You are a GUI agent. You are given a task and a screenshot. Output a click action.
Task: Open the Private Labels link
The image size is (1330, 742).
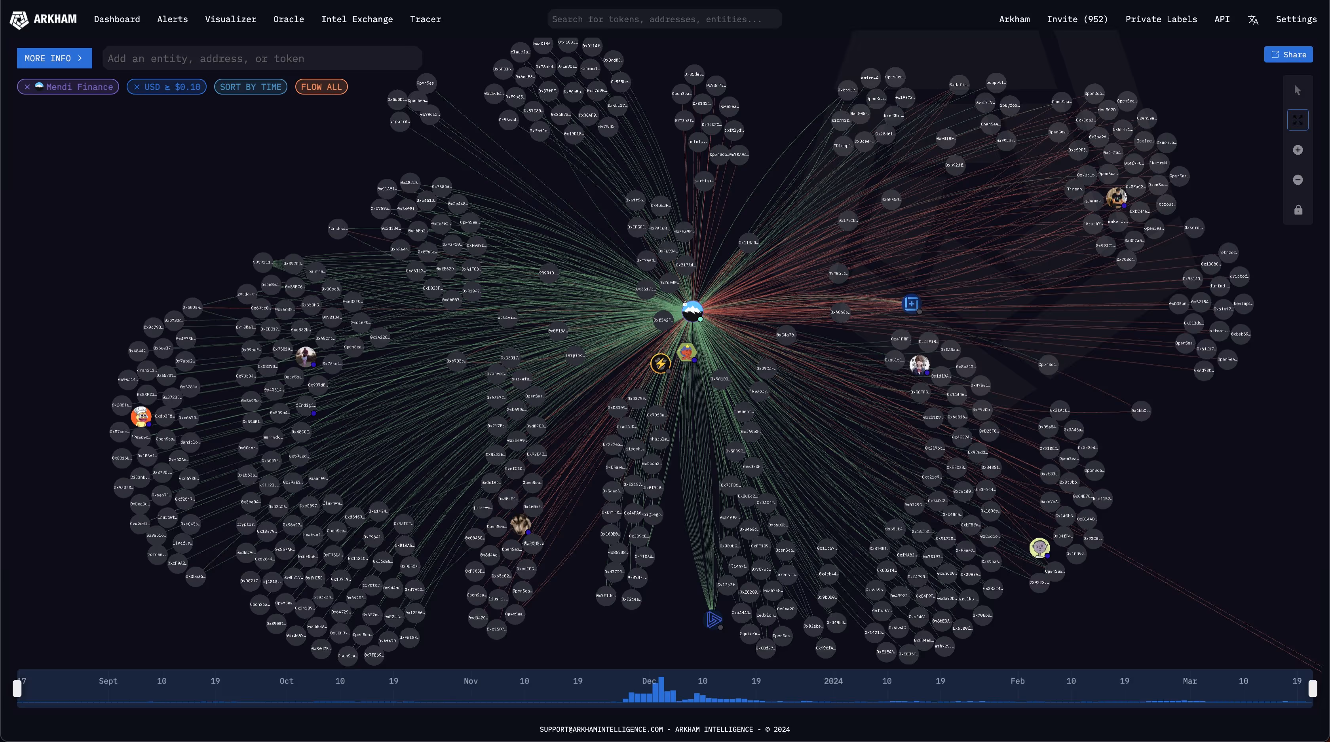coord(1161,19)
